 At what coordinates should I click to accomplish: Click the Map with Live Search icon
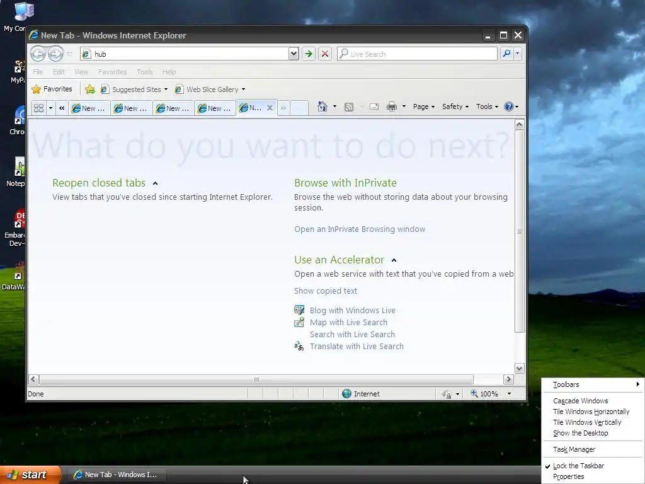click(x=299, y=322)
